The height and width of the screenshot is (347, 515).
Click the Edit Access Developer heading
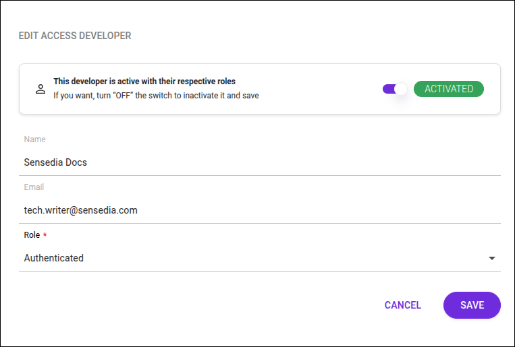[x=75, y=36]
